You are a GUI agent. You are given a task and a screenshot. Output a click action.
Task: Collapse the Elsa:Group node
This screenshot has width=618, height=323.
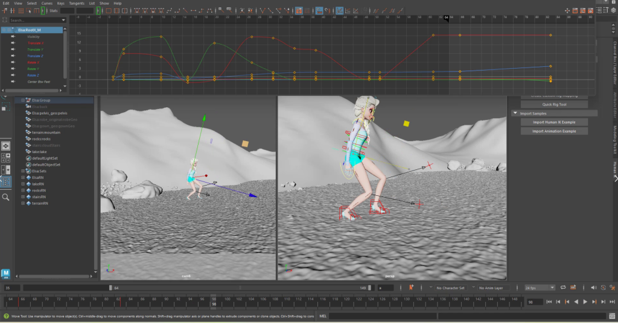tap(23, 100)
